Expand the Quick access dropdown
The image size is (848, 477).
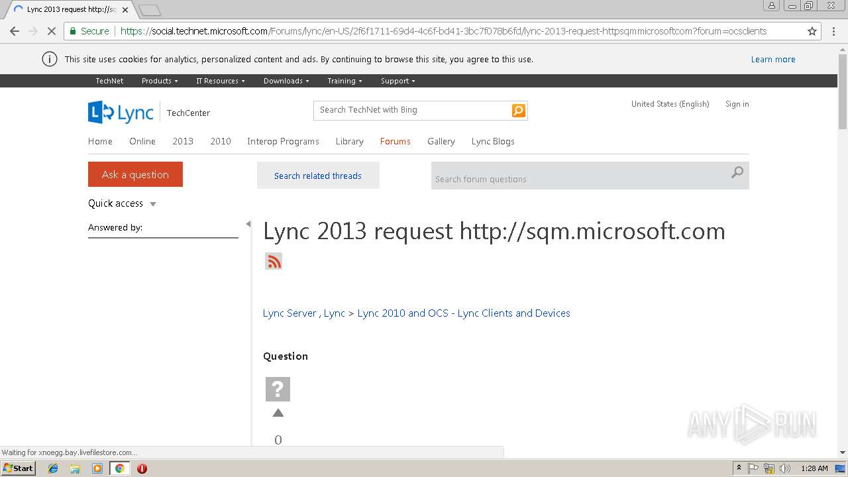point(123,203)
